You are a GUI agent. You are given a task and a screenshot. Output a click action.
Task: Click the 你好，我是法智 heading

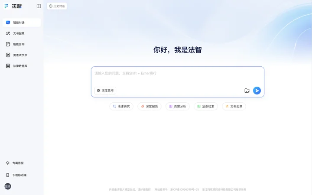pyautogui.click(x=178, y=50)
